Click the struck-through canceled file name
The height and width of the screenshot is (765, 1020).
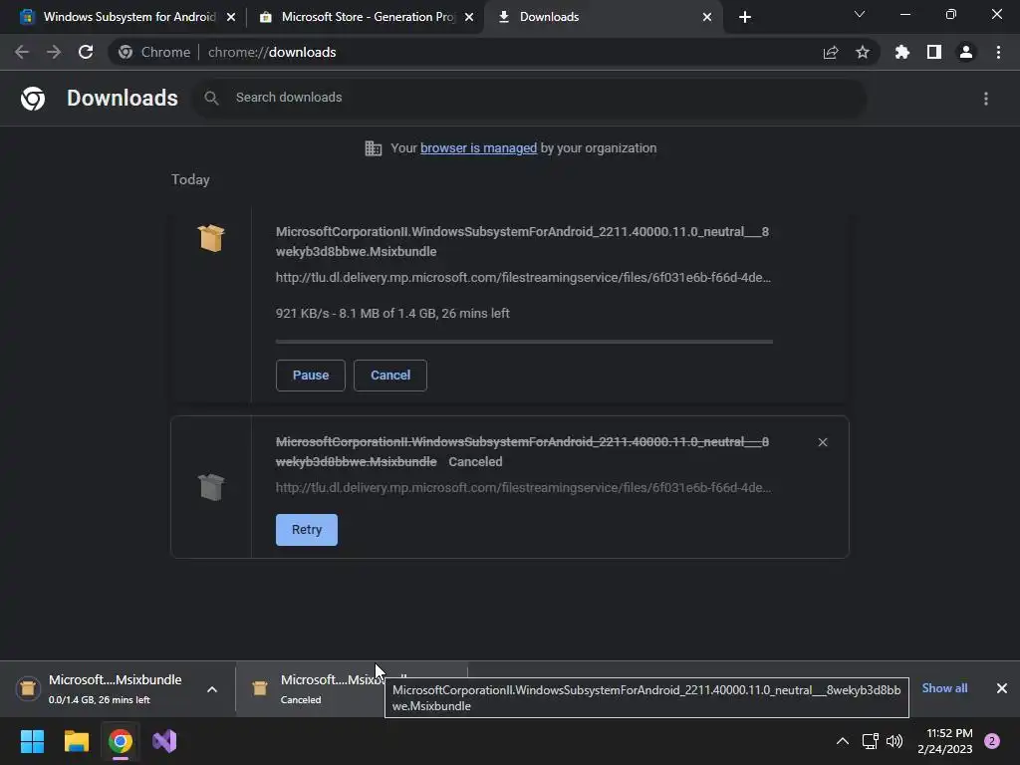point(522,451)
